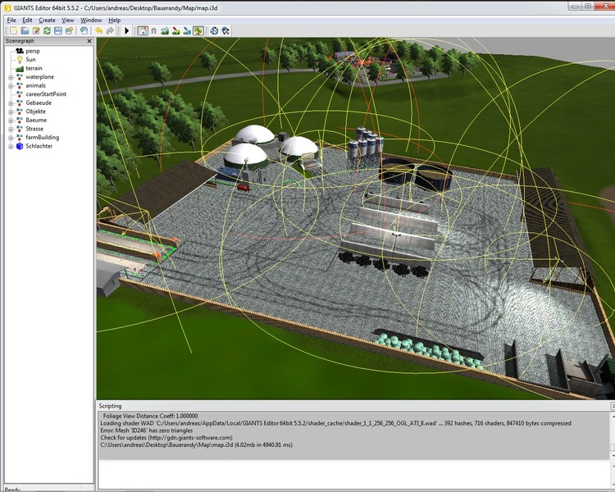Toggle the foliage paint mode icon
Image resolution: width=615 pixels, height=492 pixels.
point(198,30)
